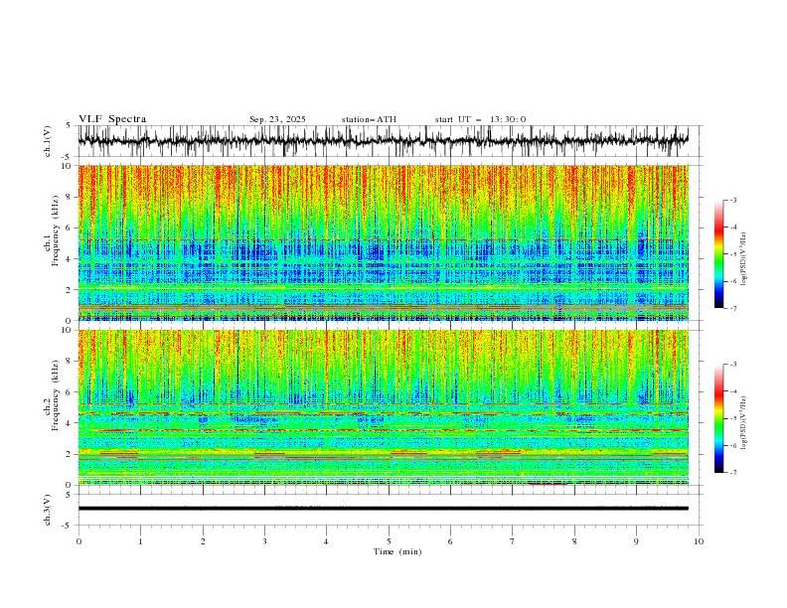
Task: Click time axis tick label "9"
Action: [636, 541]
